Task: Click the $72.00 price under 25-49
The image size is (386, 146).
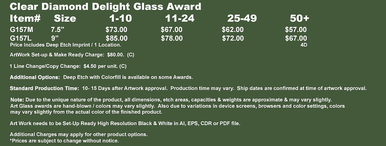Action: click(x=233, y=38)
